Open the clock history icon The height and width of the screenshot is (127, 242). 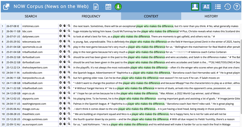point(227,7)
